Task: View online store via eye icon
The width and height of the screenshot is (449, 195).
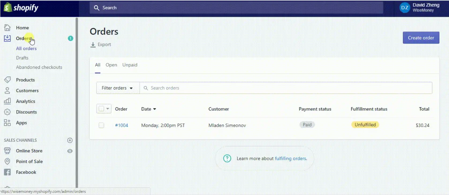Action: (x=70, y=151)
